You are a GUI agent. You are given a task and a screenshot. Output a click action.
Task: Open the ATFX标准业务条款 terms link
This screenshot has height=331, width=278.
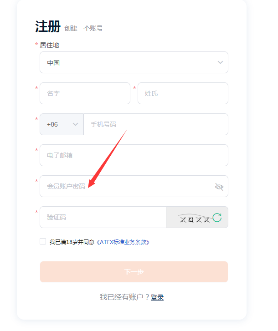click(123, 242)
